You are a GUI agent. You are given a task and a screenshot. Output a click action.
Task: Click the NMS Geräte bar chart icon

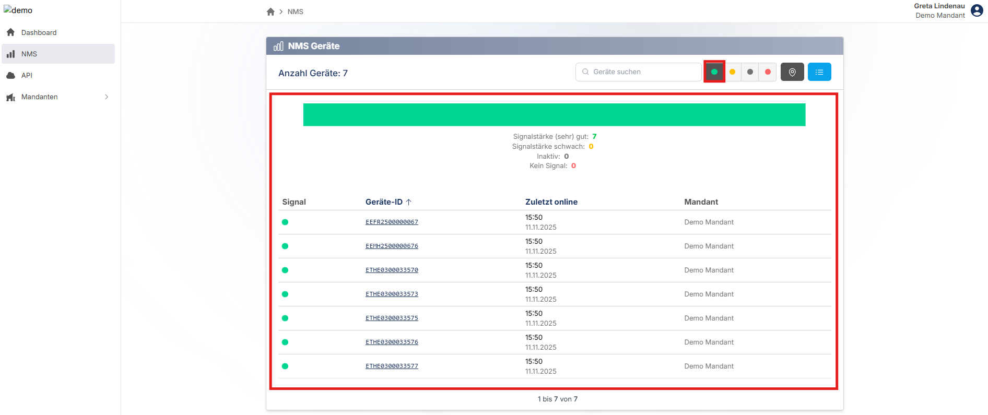278,46
